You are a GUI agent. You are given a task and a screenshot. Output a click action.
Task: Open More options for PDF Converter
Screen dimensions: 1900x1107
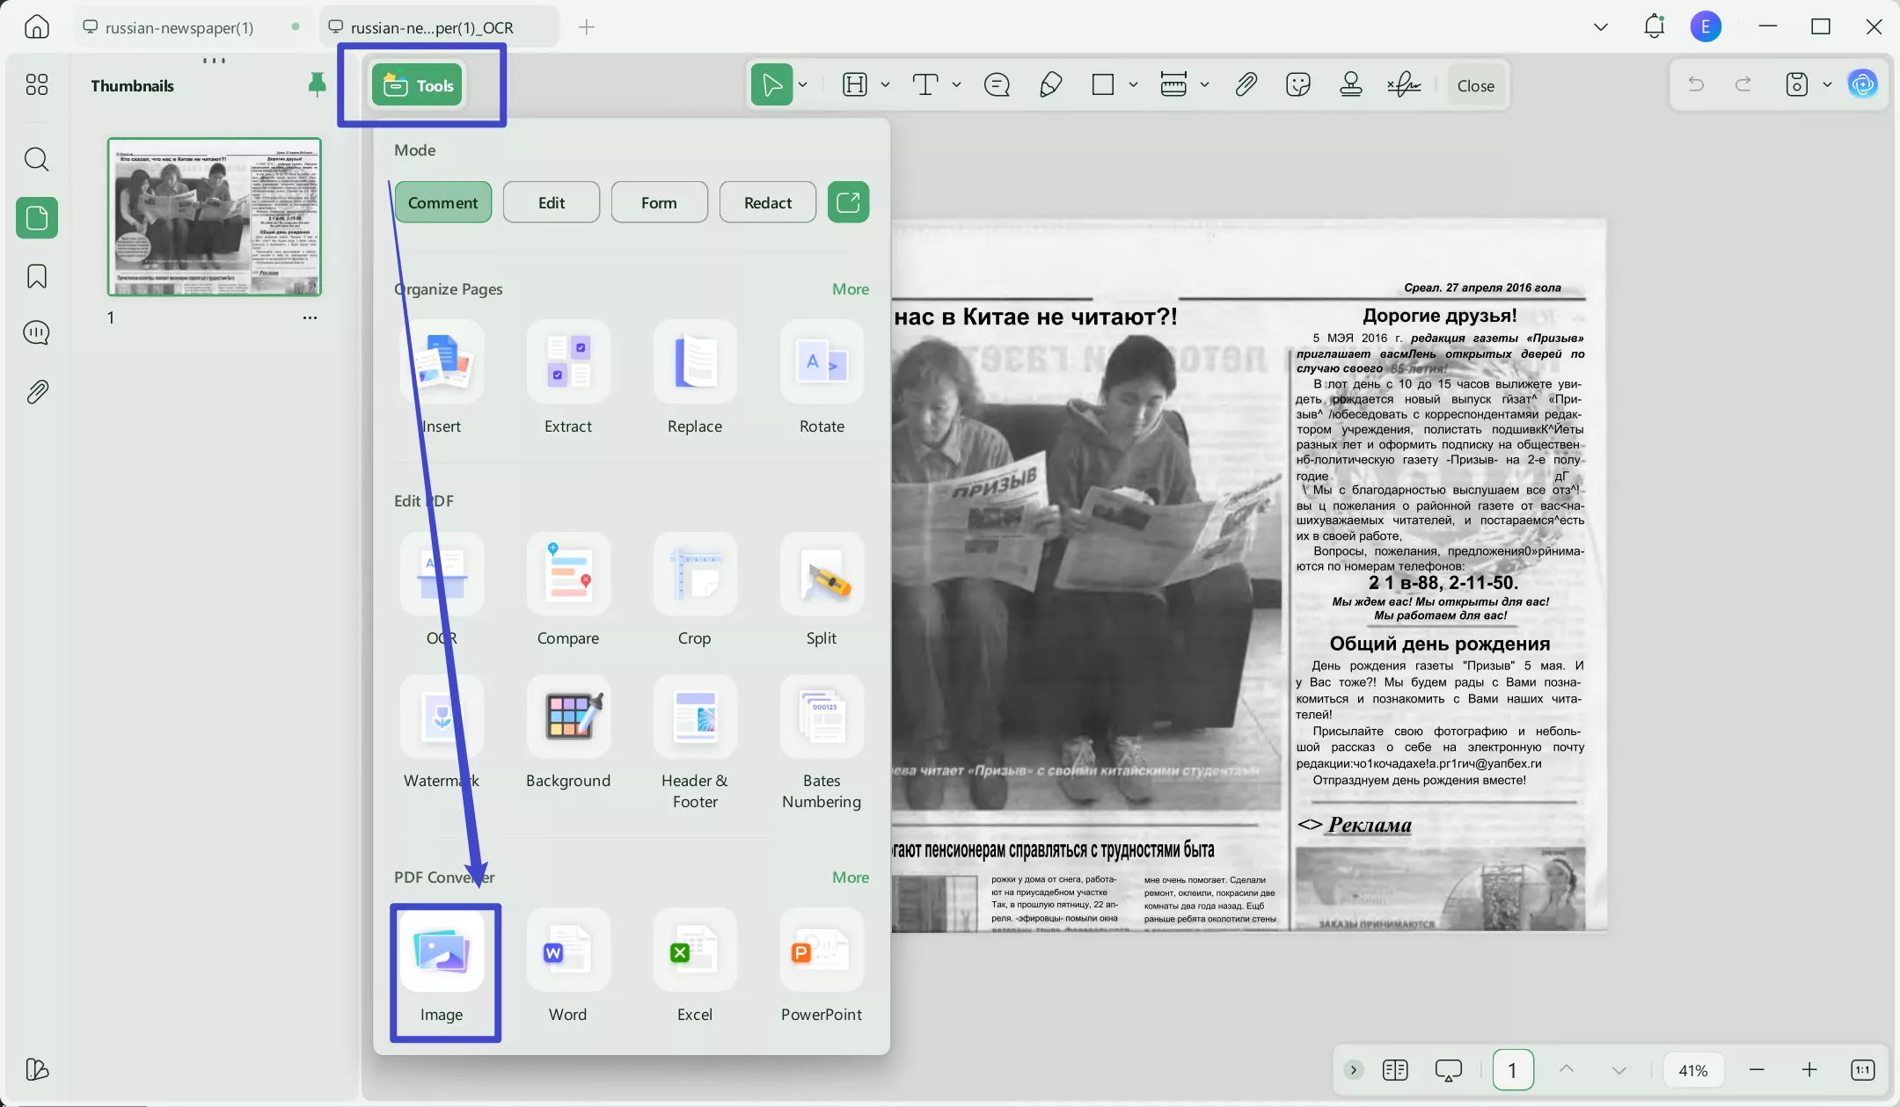point(849,877)
